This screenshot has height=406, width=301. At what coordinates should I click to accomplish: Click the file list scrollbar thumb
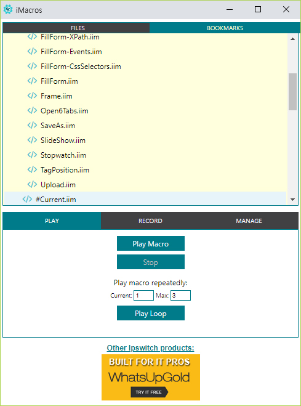click(x=293, y=92)
